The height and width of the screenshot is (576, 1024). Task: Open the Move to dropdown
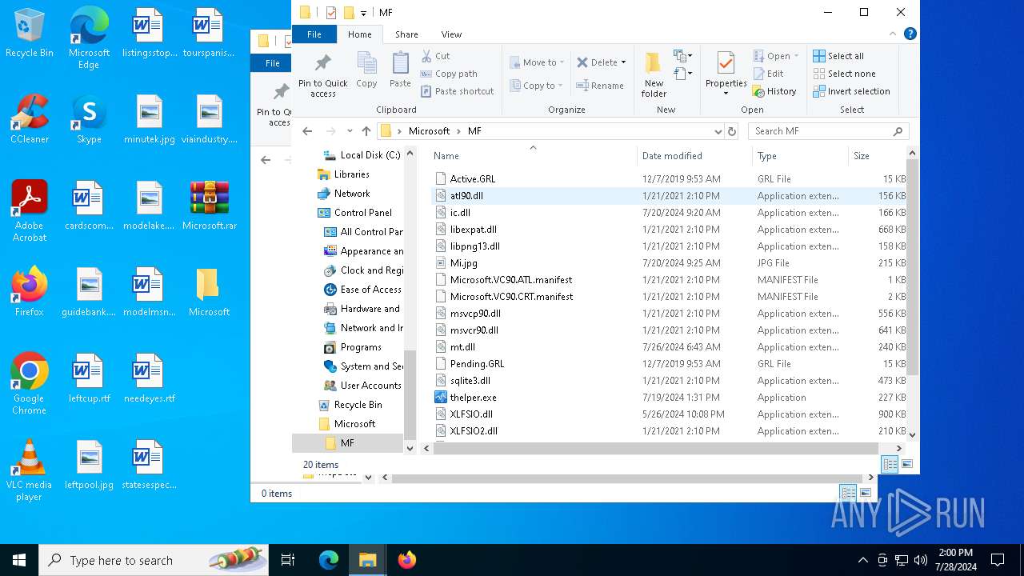pos(537,62)
